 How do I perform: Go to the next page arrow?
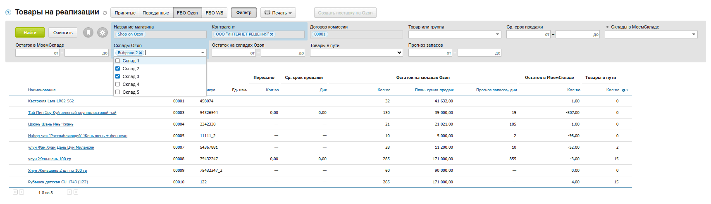(x=69, y=192)
